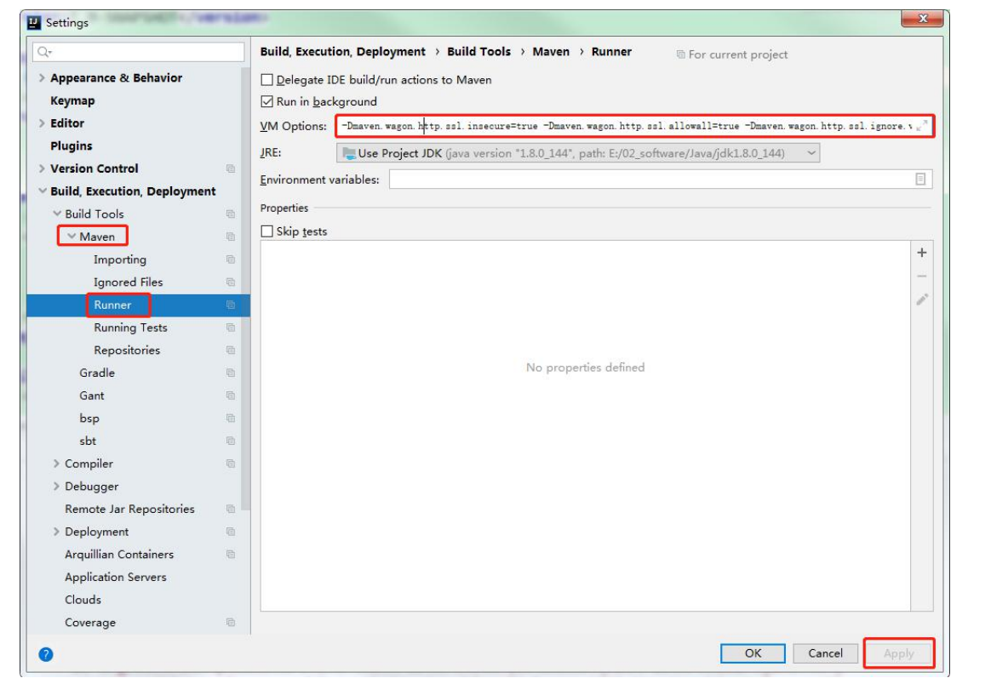Open the JRE Use Project JDK dropdown
991x678 pixels.
578,153
